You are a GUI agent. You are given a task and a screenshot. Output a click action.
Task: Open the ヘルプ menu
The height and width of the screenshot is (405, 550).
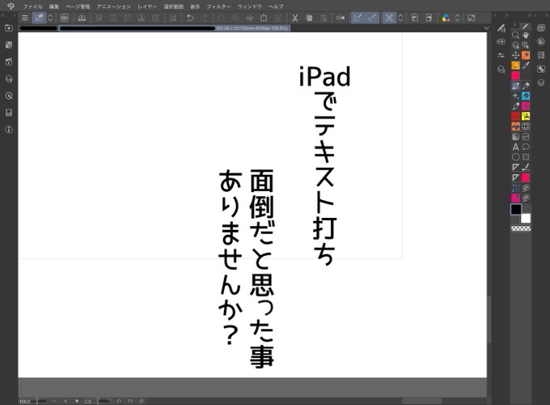(276, 6)
